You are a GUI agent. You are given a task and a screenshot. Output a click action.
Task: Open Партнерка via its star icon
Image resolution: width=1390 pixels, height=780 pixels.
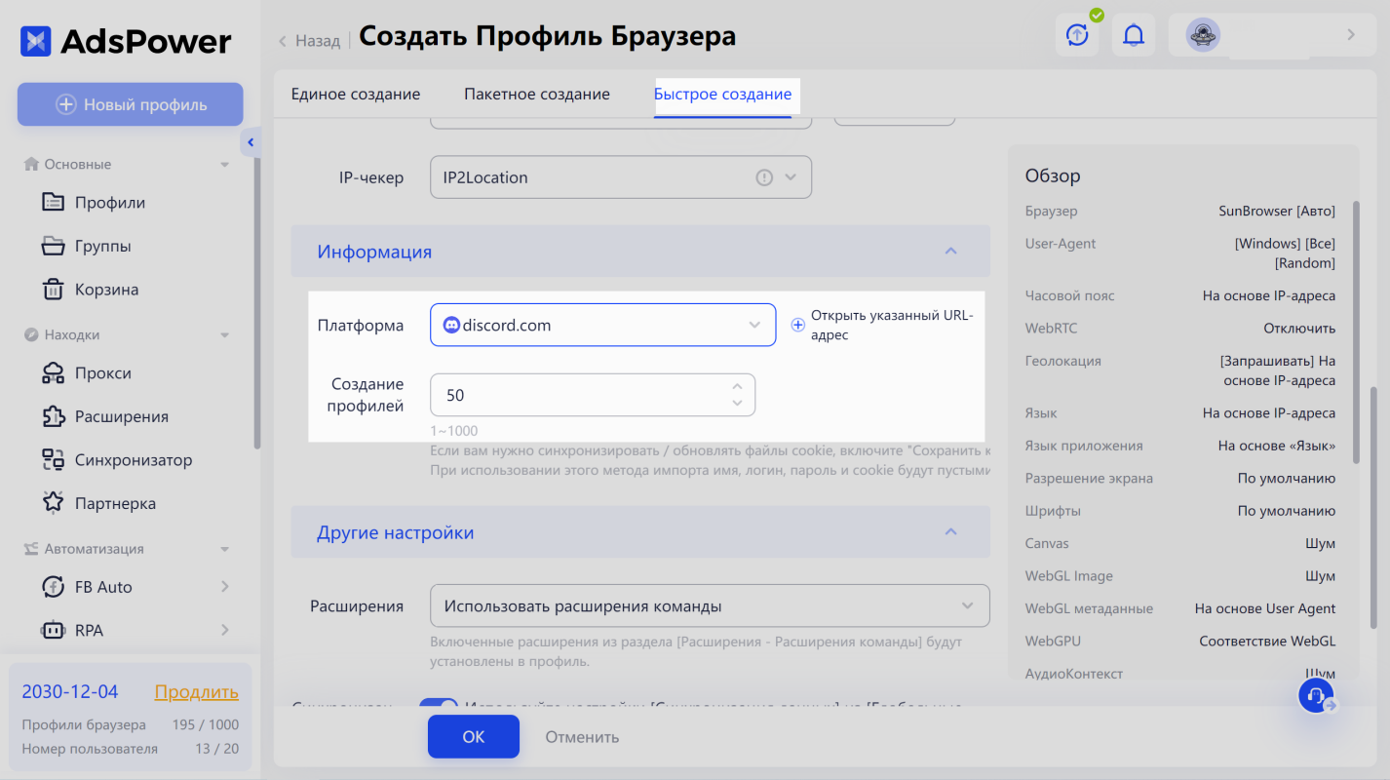click(53, 503)
